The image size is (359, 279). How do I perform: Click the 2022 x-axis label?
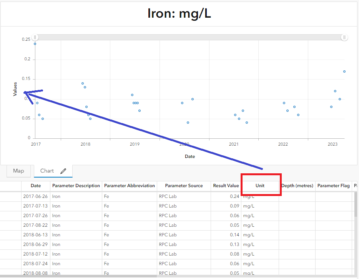(283, 144)
